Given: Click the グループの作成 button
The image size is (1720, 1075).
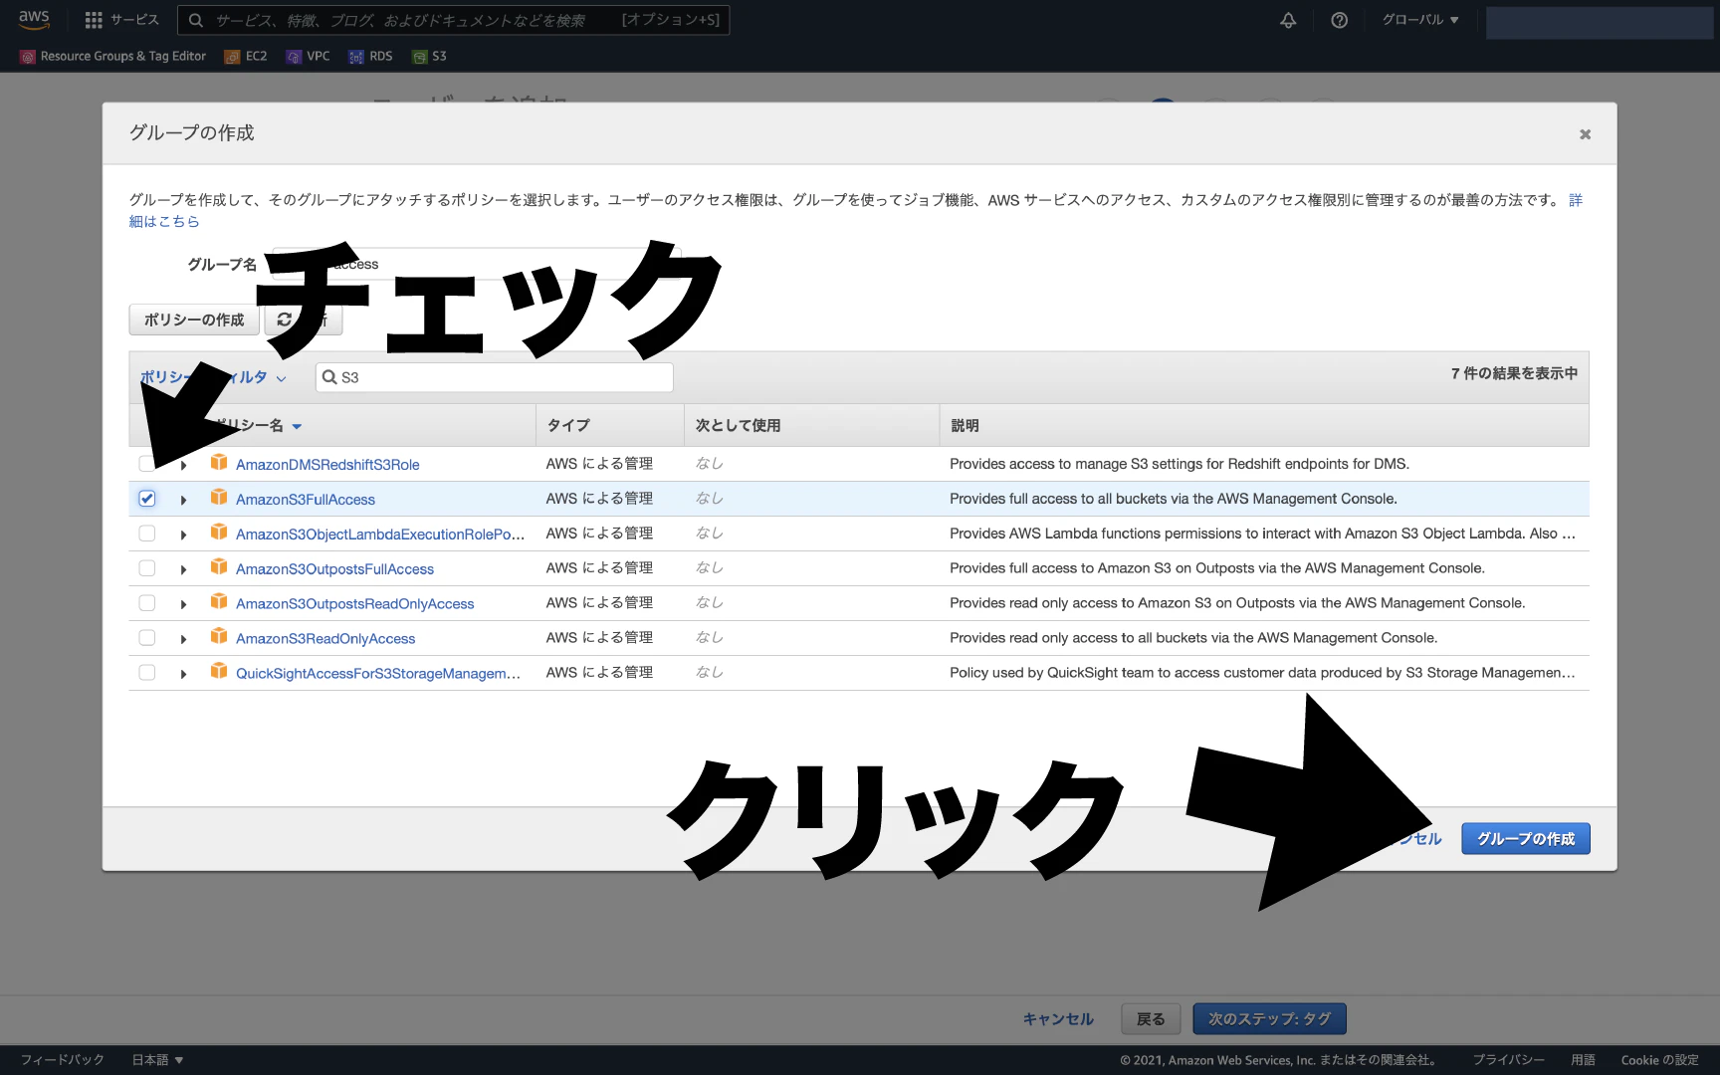Looking at the screenshot, I should (1525, 839).
